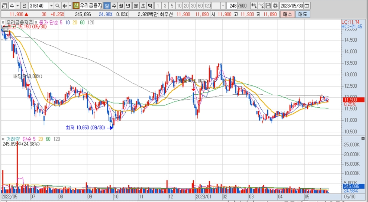The width and height of the screenshot is (368, 202).
Task: Click the 매도 sell button
Action: click(303, 14)
